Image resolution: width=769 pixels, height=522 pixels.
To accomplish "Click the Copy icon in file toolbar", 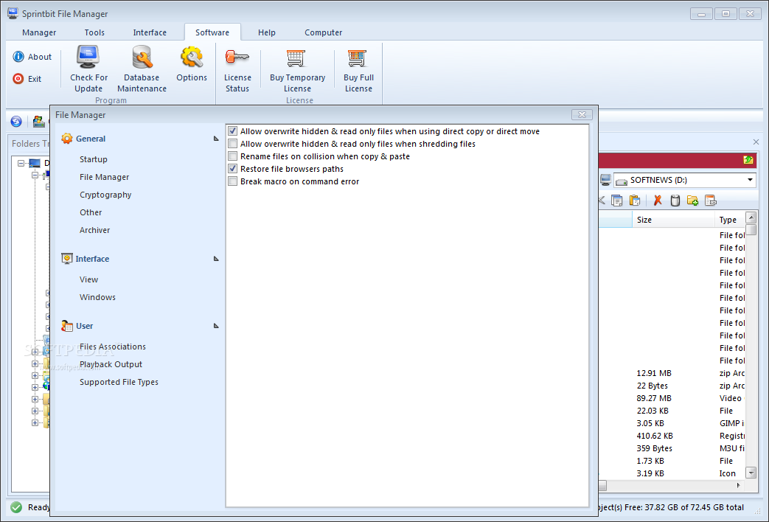I will [617, 200].
